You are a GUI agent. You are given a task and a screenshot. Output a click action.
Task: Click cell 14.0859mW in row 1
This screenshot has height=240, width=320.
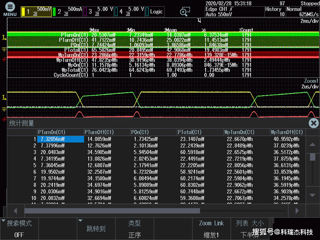(99, 139)
